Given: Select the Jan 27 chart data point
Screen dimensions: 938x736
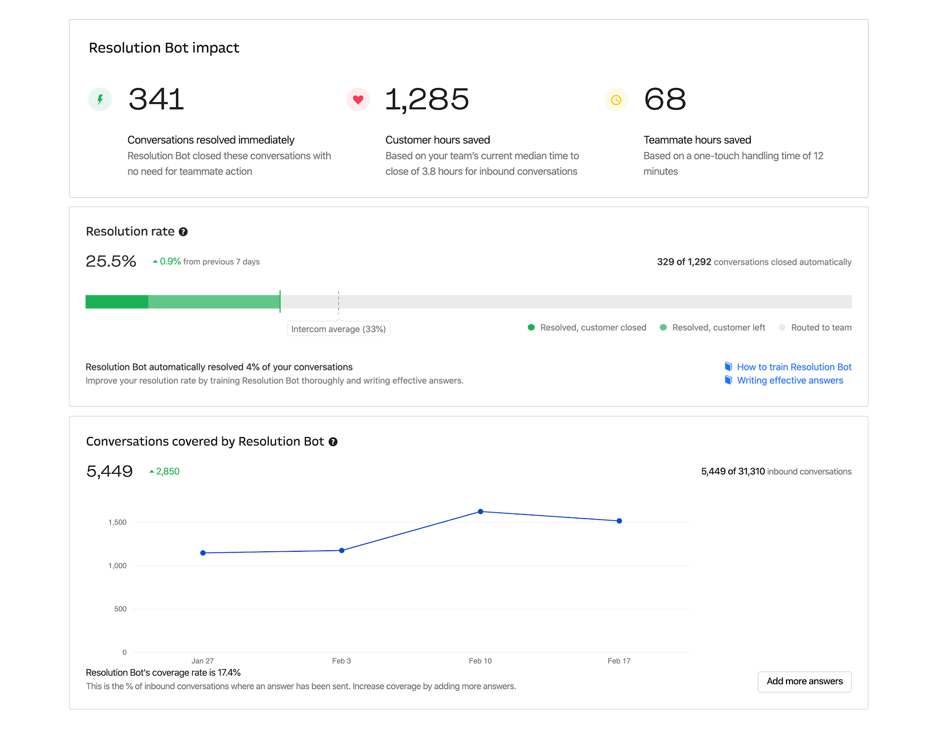Looking at the screenshot, I should (x=203, y=553).
